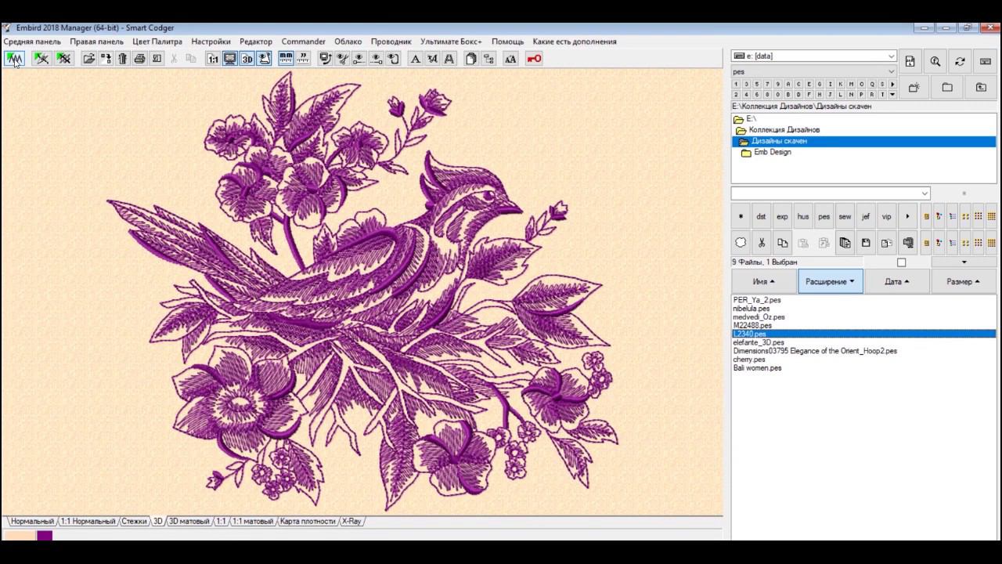
Task: Click the 1:1 scale toolbar icon
Action: (x=213, y=59)
